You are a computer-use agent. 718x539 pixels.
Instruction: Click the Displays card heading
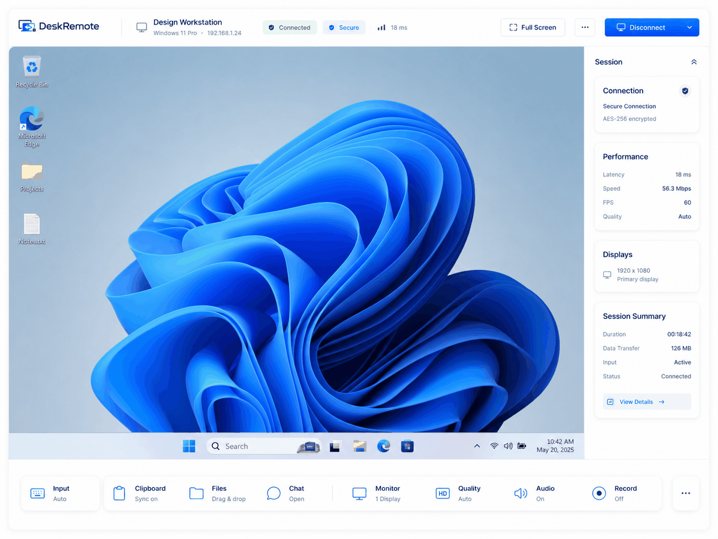pos(617,255)
